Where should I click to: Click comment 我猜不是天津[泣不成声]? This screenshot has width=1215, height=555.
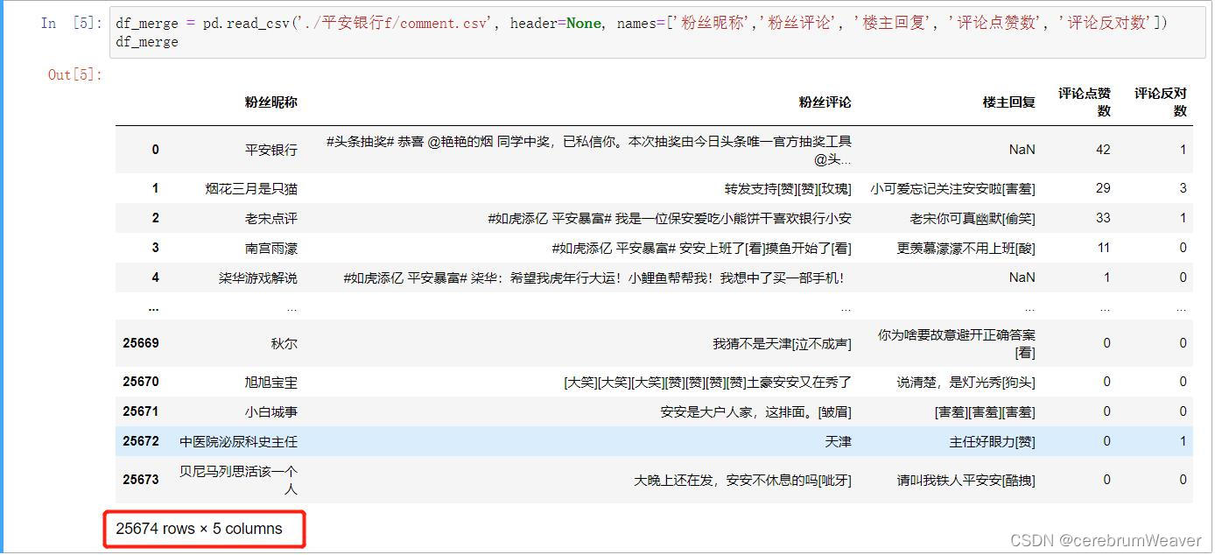click(x=782, y=343)
